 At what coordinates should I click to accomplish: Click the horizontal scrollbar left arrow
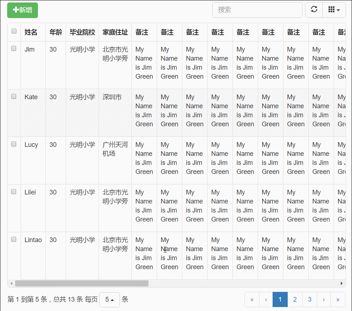click(x=11, y=284)
